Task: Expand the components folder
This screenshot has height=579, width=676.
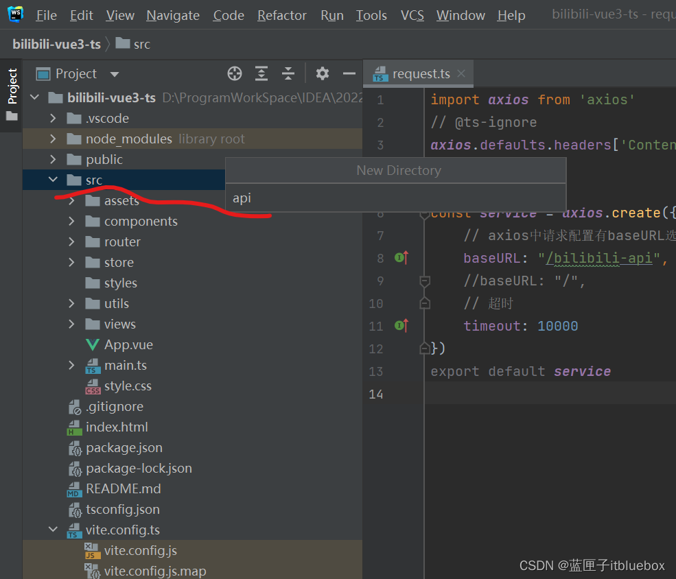Action: click(71, 221)
